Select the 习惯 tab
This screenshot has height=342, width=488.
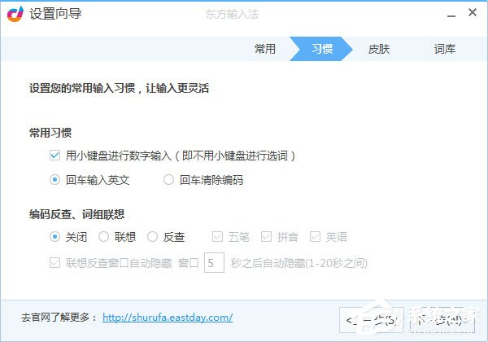click(321, 49)
